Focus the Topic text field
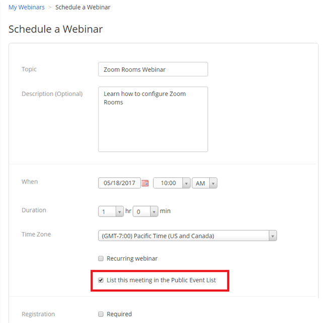This screenshot has height=323, width=322. point(153,69)
